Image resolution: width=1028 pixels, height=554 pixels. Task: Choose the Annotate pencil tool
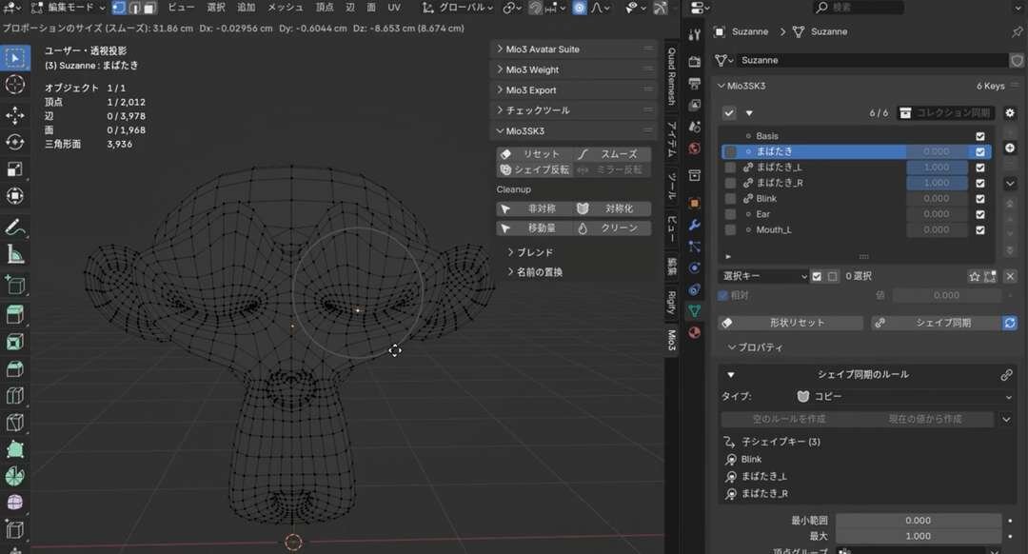(15, 227)
